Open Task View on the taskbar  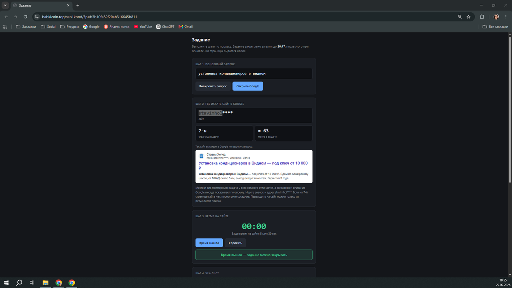point(32,283)
